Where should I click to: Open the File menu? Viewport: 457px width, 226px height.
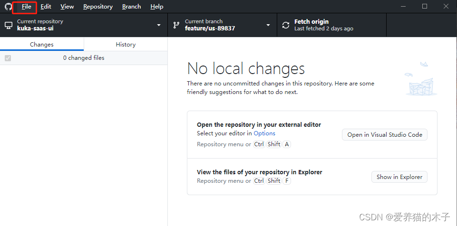26,7
